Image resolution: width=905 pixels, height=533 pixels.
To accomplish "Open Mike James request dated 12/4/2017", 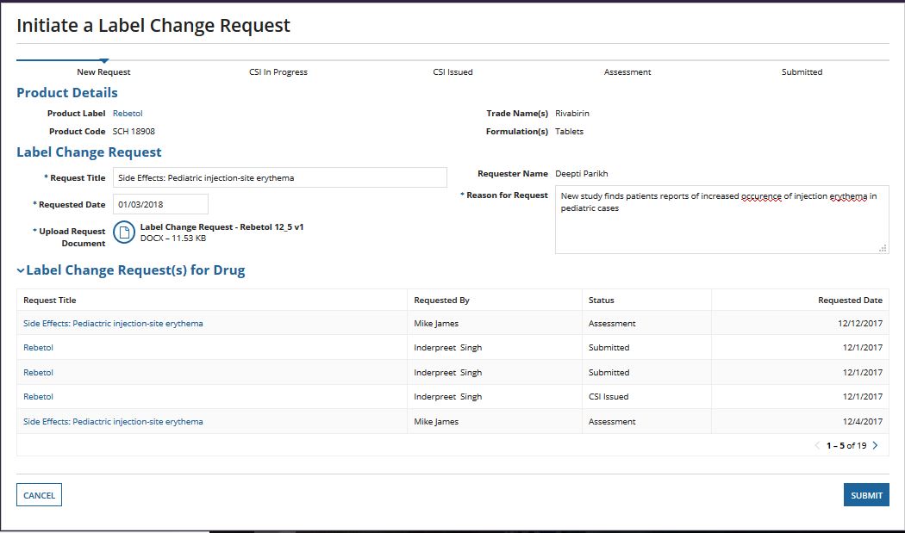I will 113,422.
